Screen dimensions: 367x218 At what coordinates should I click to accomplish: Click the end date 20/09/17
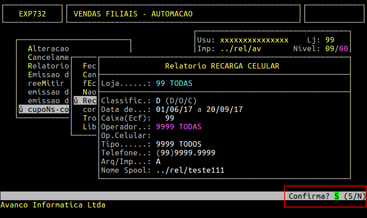[224, 109]
